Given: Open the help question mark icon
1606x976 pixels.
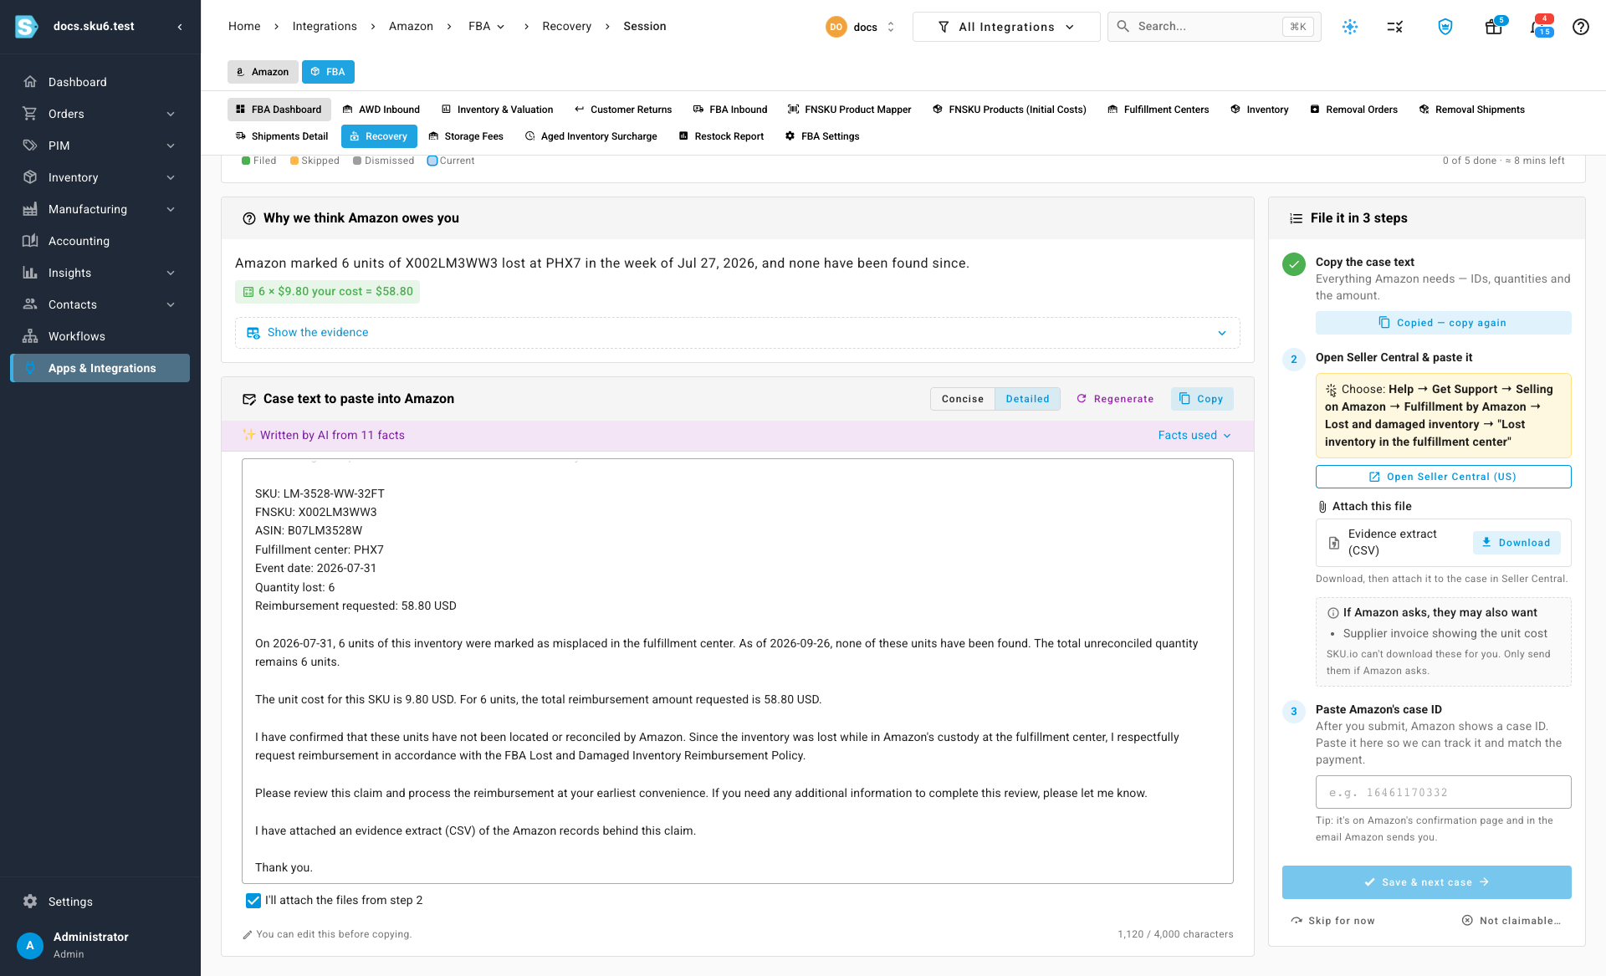Looking at the screenshot, I should click(x=1581, y=27).
